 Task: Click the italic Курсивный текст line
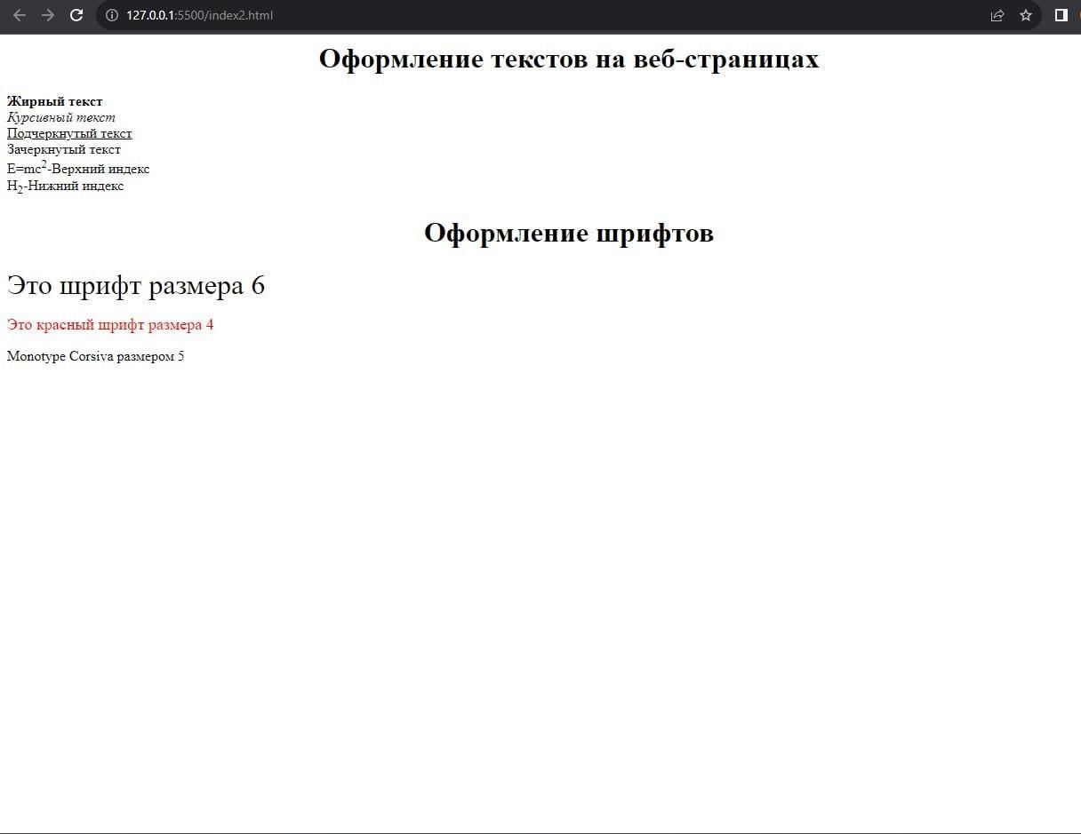[61, 117]
